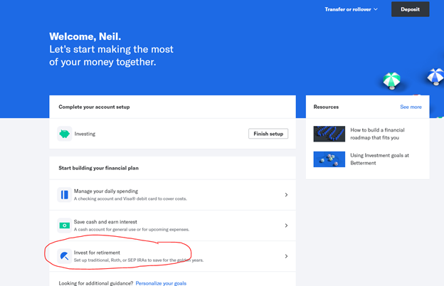
Task: Click the 'Resources' panel heading
Action: pyautogui.click(x=326, y=107)
